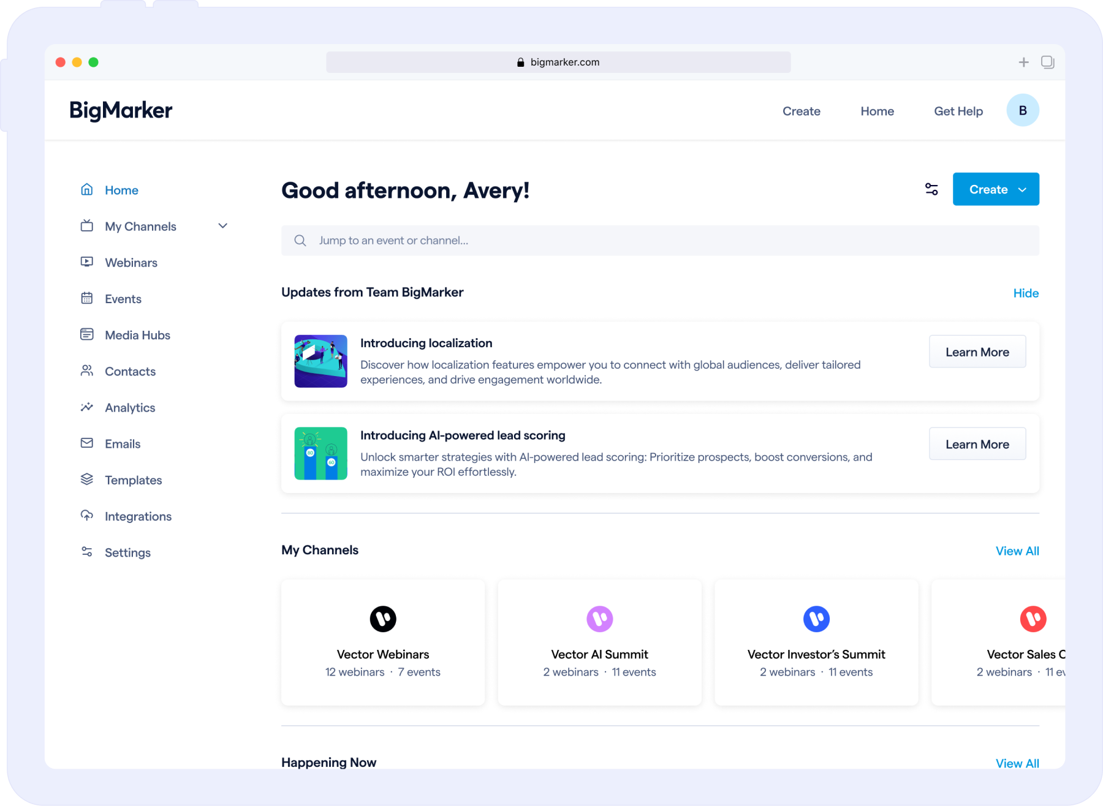Hide the Updates from Team BigMarker section
The image size is (1103, 806).
(x=1026, y=293)
